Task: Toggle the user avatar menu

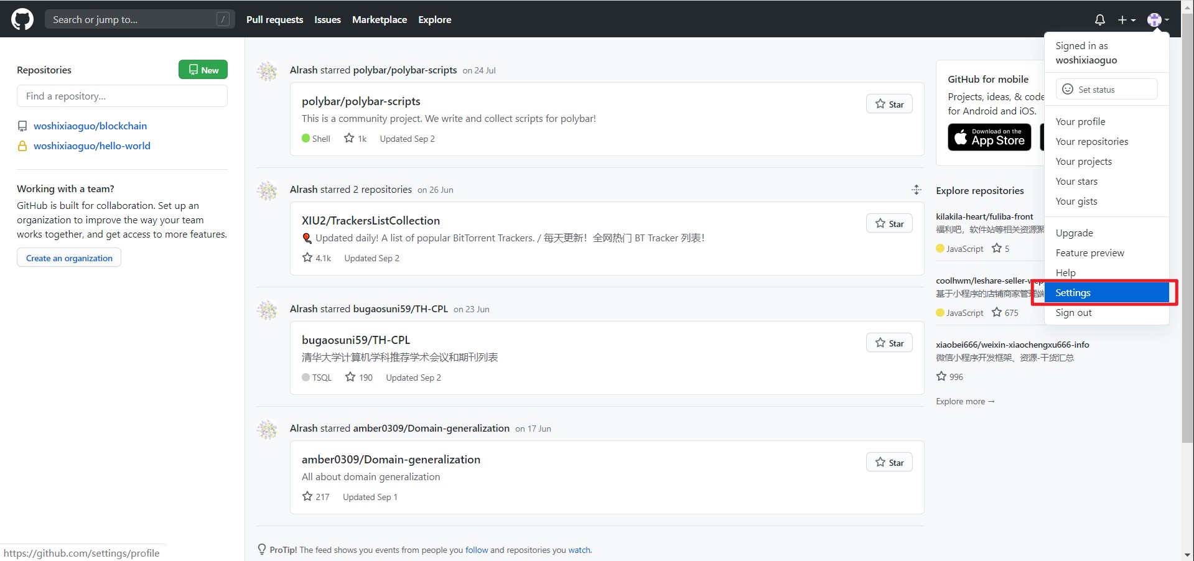Action: (x=1158, y=20)
